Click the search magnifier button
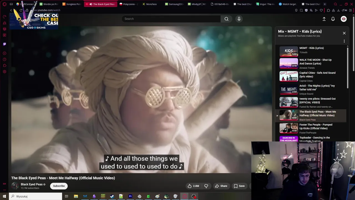The height and width of the screenshot is (200, 355). tap(227, 19)
